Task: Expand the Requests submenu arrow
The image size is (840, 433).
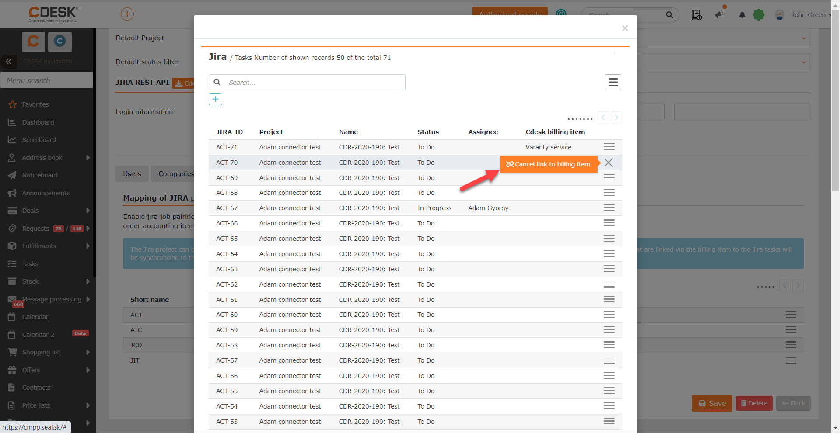Action: (x=88, y=229)
